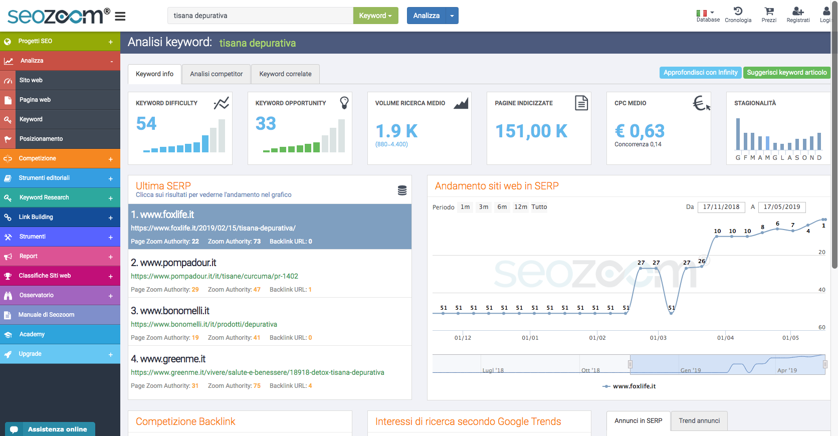Expand the Osservatorio section
The height and width of the screenshot is (436, 838).
(x=111, y=296)
